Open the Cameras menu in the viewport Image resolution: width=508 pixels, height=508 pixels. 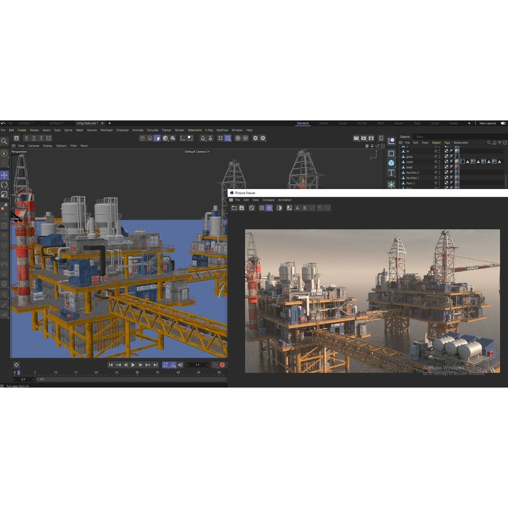33,146
